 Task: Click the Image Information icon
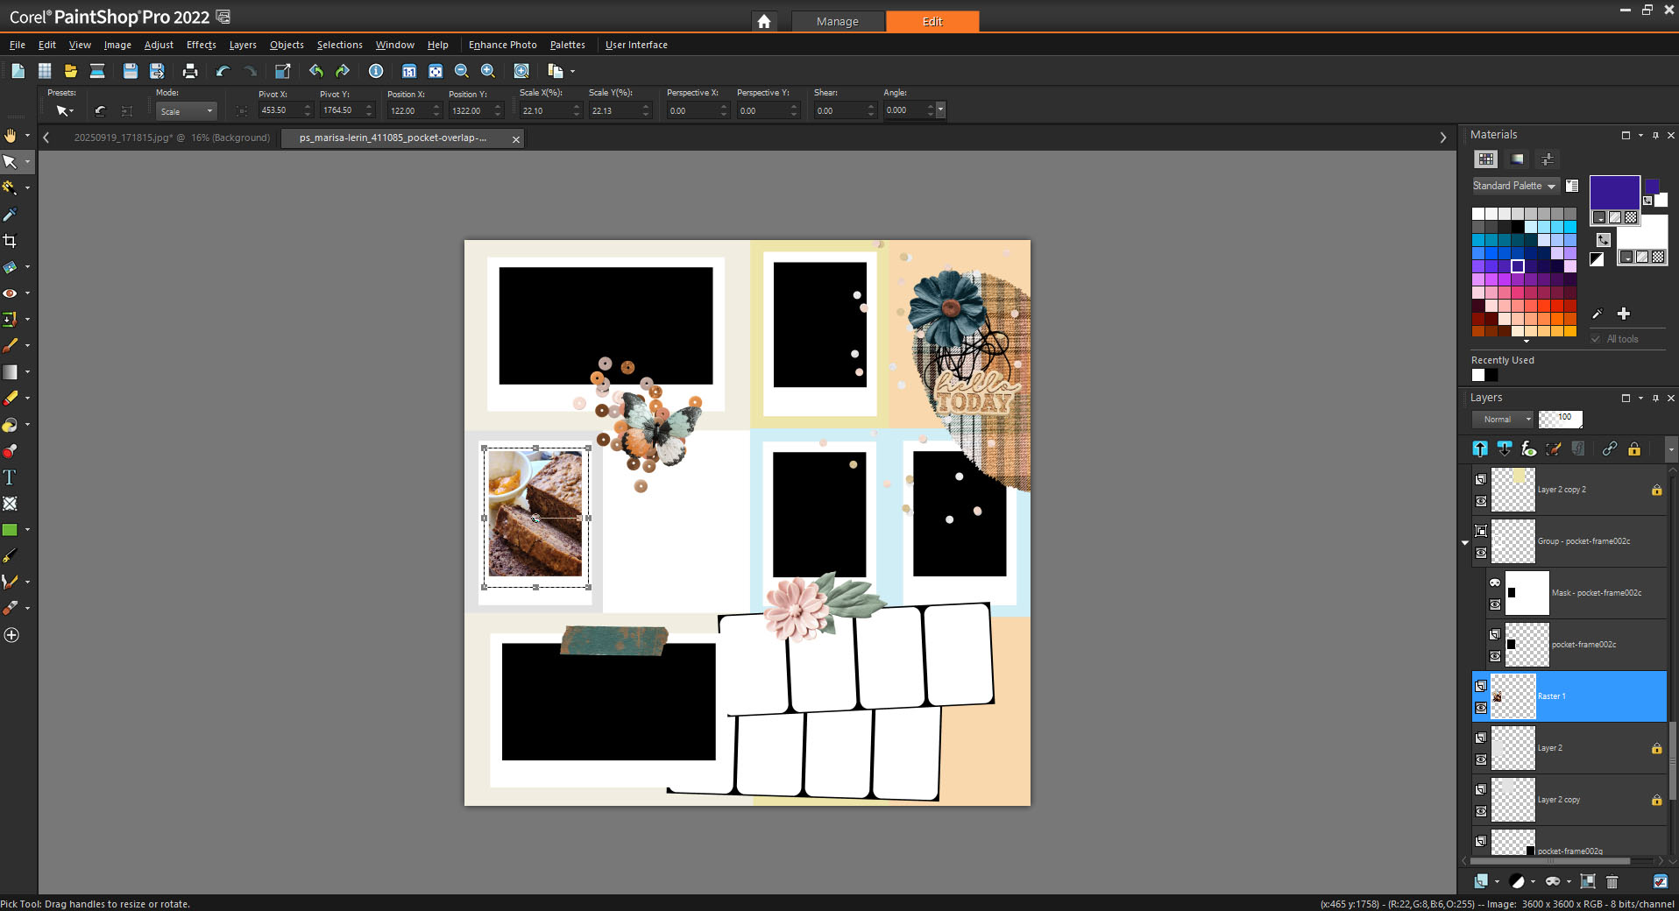376,72
